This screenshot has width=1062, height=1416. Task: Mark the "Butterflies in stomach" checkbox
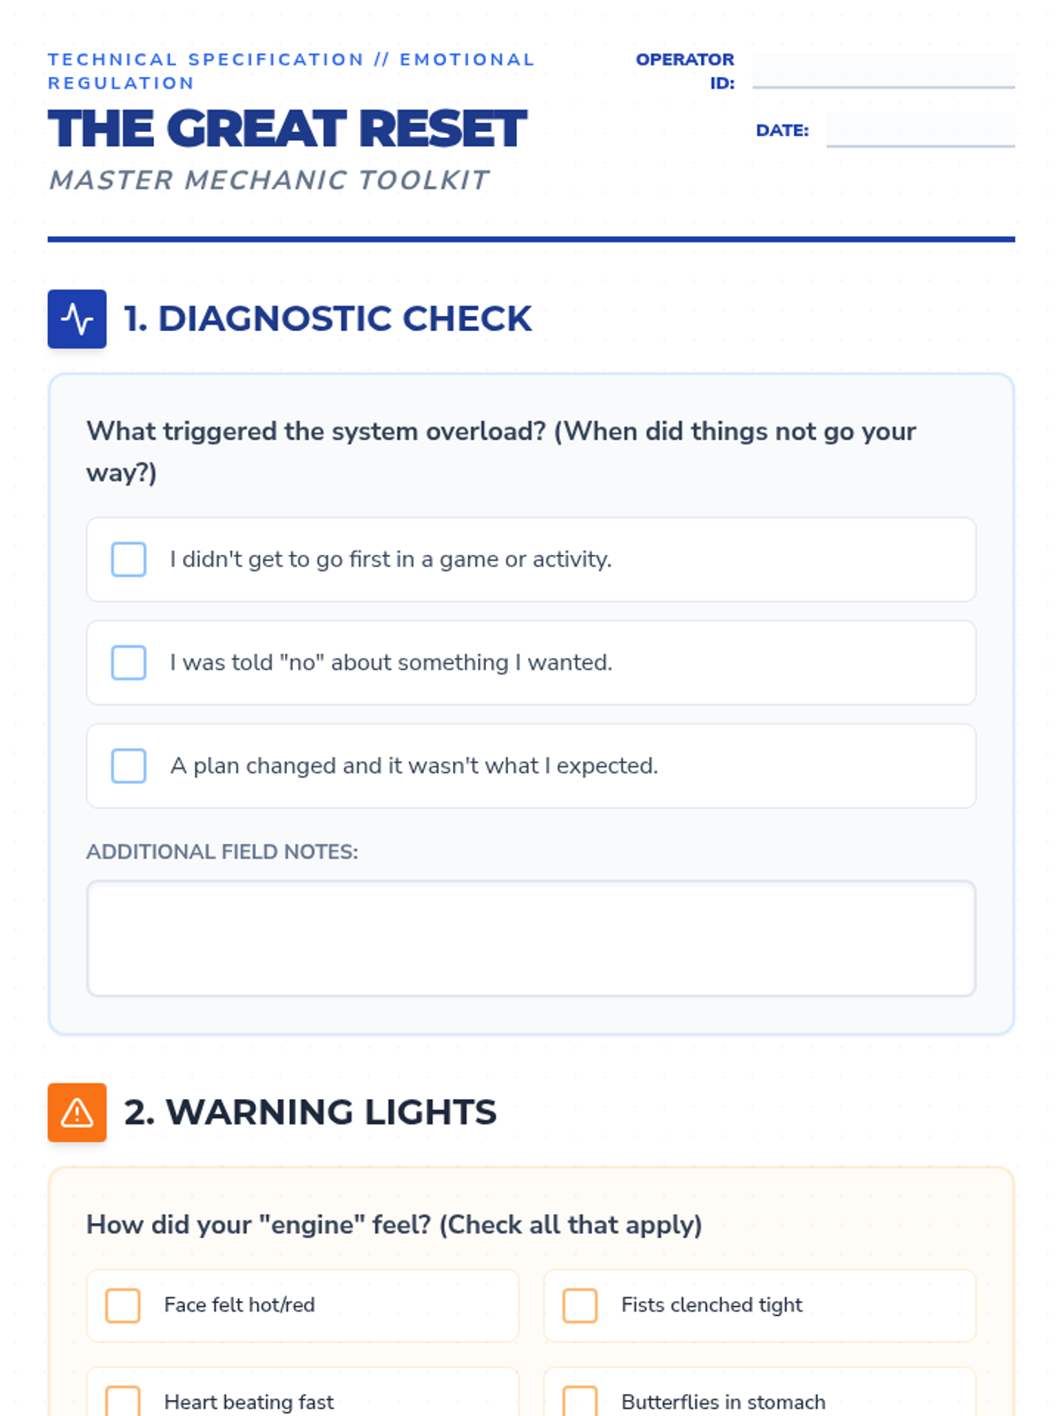(x=581, y=1401)
